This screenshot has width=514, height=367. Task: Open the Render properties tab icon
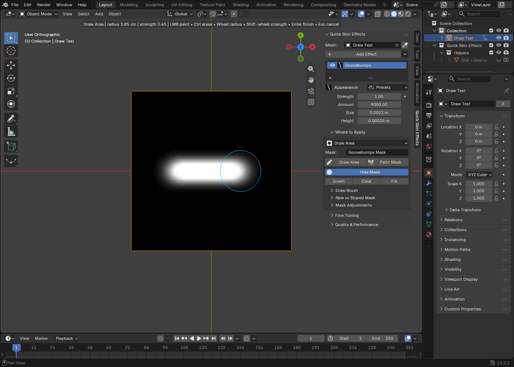coord(429,105)
